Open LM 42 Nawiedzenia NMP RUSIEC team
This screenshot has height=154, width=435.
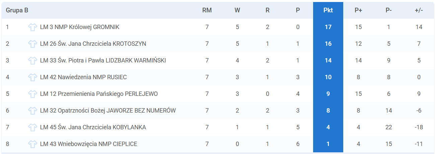(x=83, y=77)
